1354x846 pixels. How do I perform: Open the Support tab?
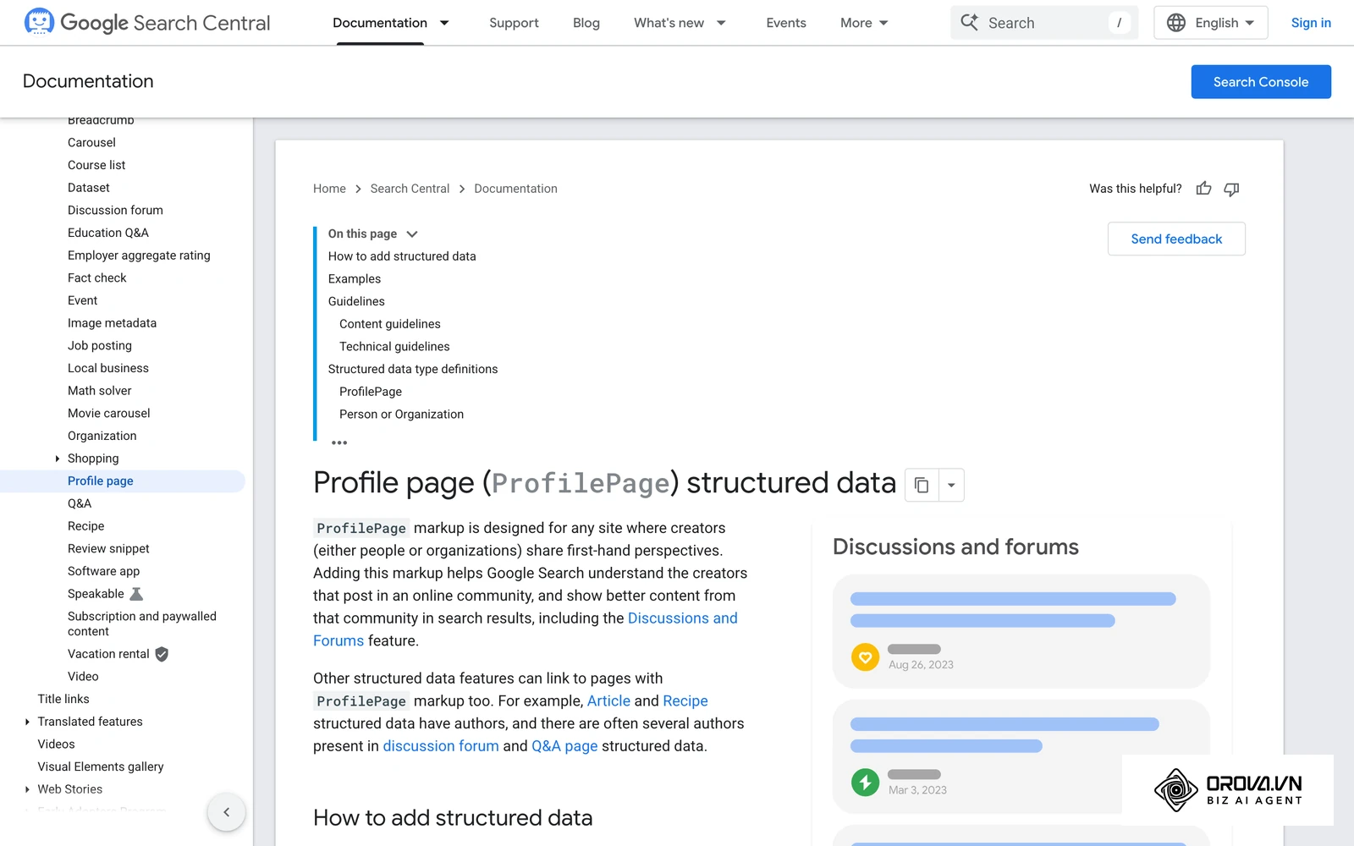click(514, 23)
